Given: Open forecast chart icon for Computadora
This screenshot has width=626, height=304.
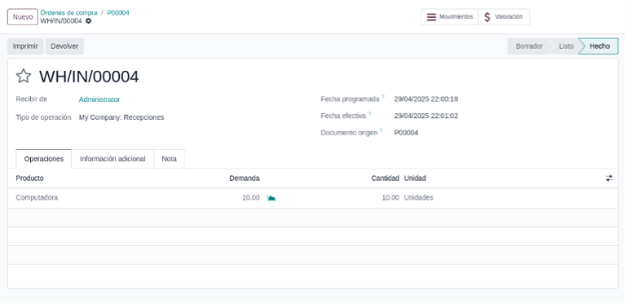Looking at the screenshot, I should pyautogui.click(x=271, y=198).
